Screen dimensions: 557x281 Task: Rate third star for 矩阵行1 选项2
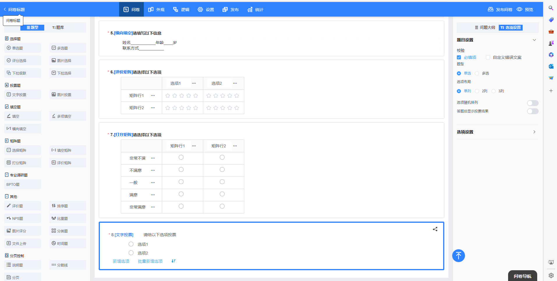pos(223,96)
